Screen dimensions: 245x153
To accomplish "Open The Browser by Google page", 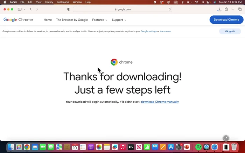I will [72, 20].
